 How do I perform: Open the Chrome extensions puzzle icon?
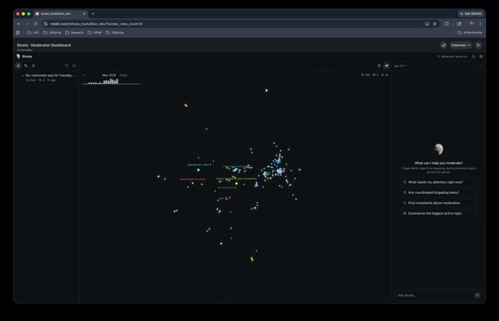[x=446, y=24]
